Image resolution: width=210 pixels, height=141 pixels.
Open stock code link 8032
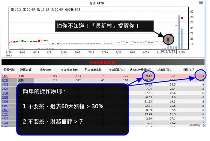tap(5, 80)
